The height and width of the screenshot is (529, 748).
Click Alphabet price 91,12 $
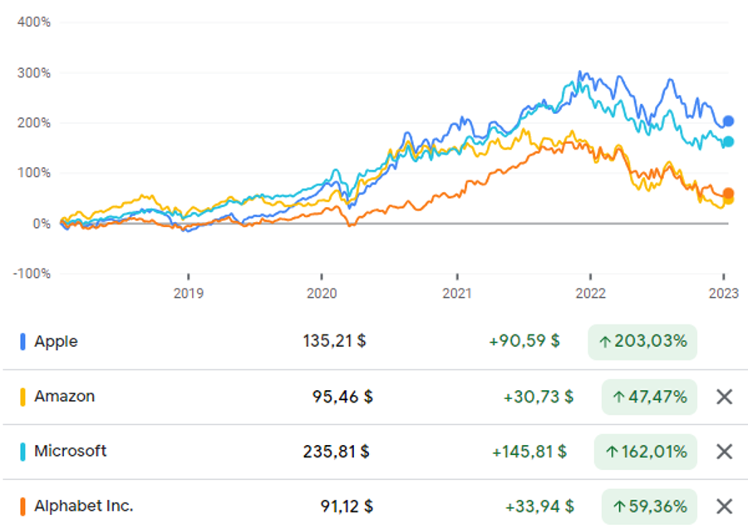[x=347, y=507]
